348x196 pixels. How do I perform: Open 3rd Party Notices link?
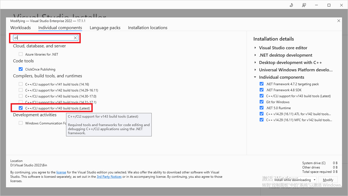click(109, 177)
